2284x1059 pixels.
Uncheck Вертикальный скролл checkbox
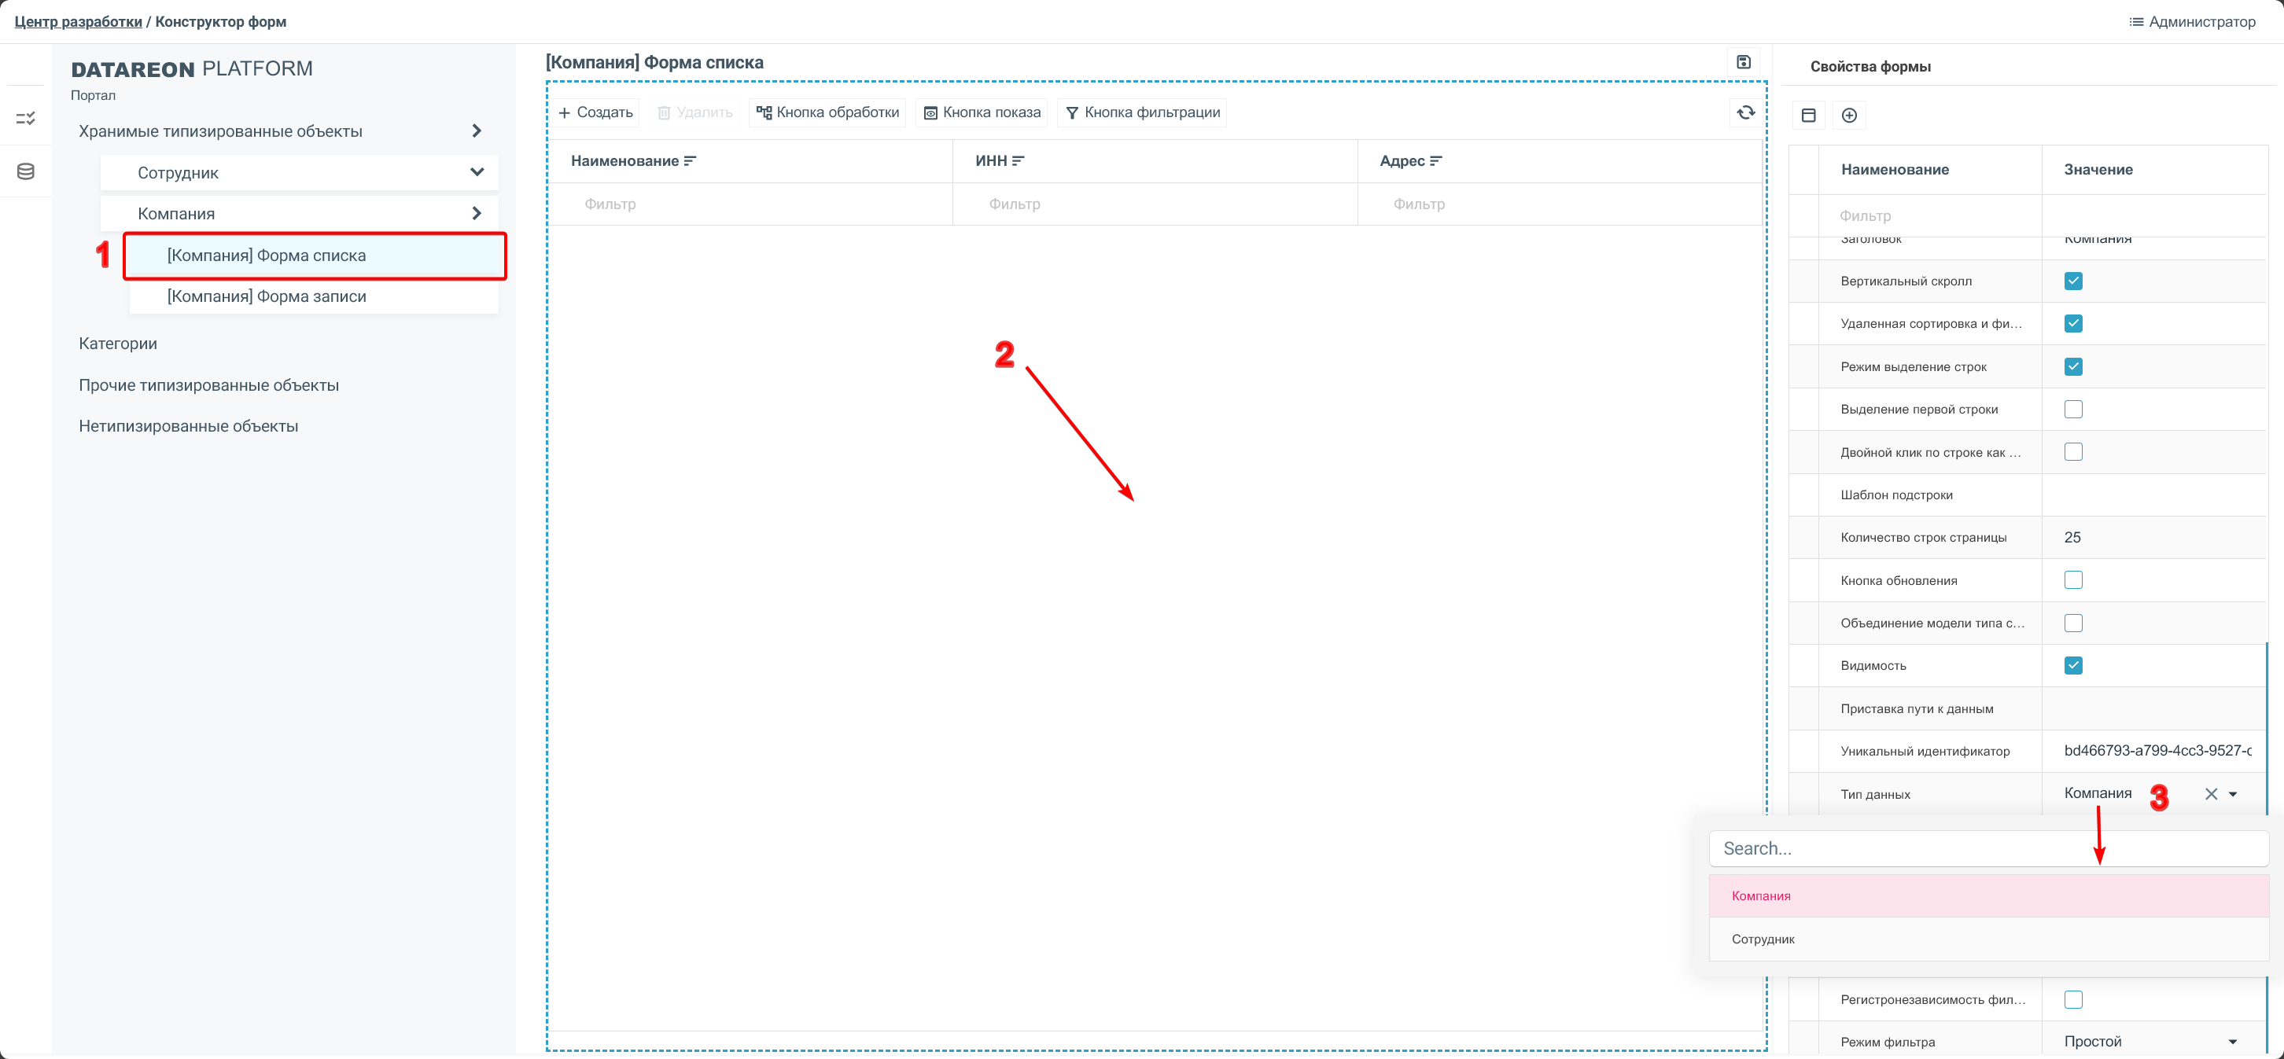(x=2073, y=281)
